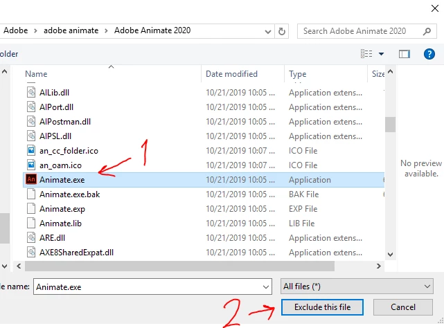This screenshot has height=328, width=444.
Task: Click the EXP File type cell
Action: pyautogui.click(x=303, y=209)
